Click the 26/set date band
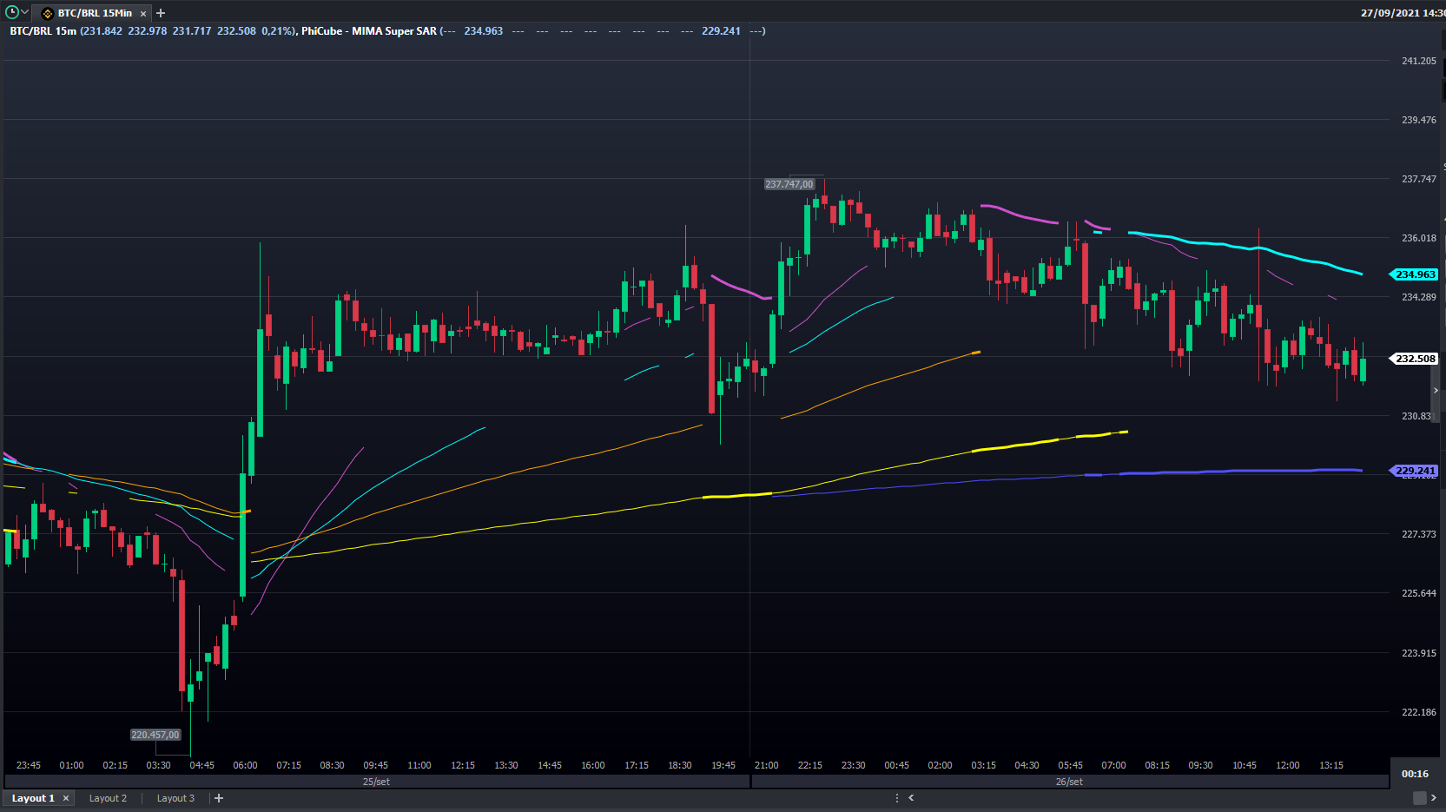 (x=1069, y=782)
